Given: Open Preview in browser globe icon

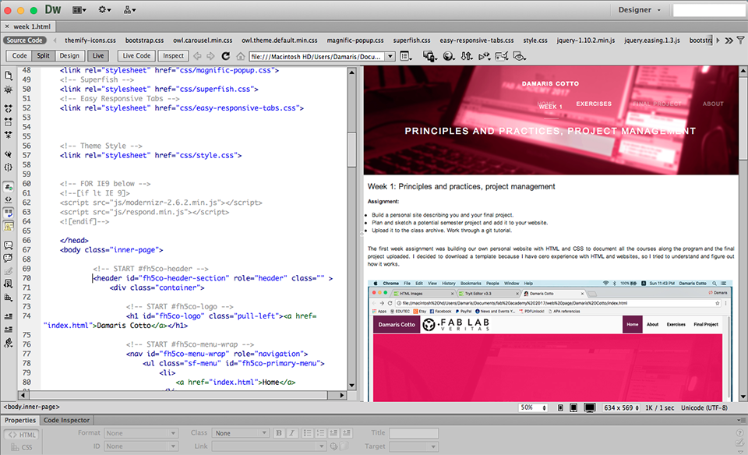Looking at the screenshot, I should [x=449, y=56].
